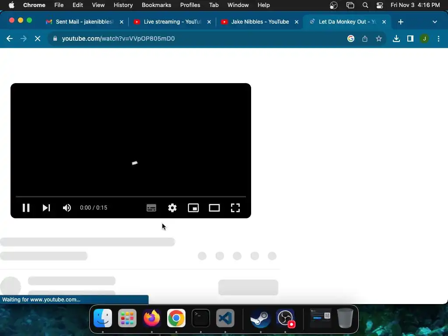448x336 pixels.
Task: View site information lock icon
Action: [x=55, y=38]
